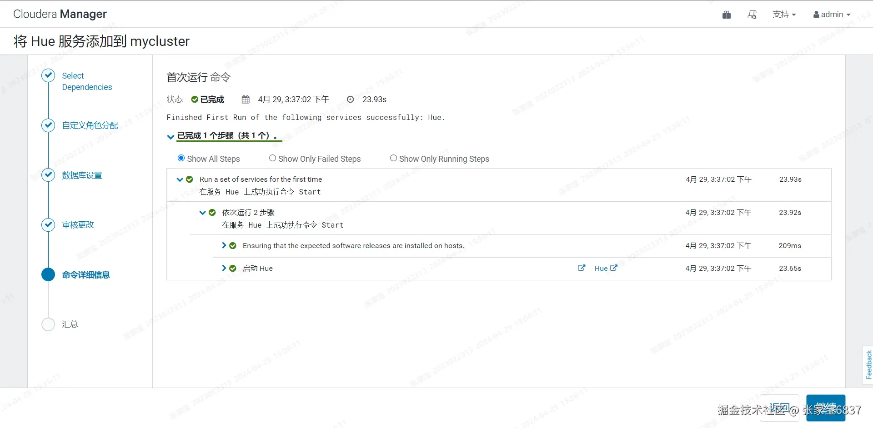Click success icon for 依次运行 2 步骤
Viewport: 873px width, 428px height.
click(x=212, y=213)
